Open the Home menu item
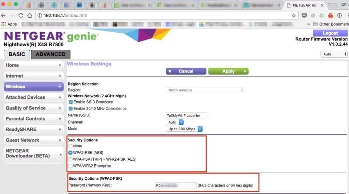The image size is (349, 194). 34,65
